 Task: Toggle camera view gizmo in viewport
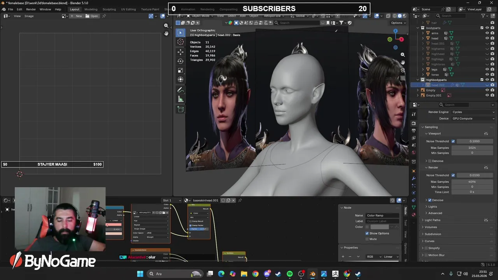click(403, 70)
